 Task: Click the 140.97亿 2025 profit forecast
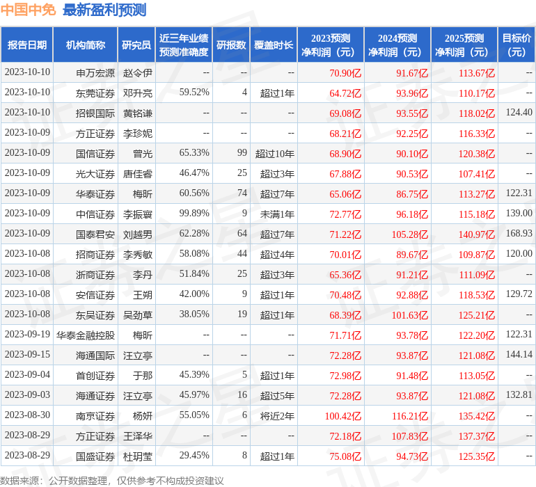tap(477, 234)
